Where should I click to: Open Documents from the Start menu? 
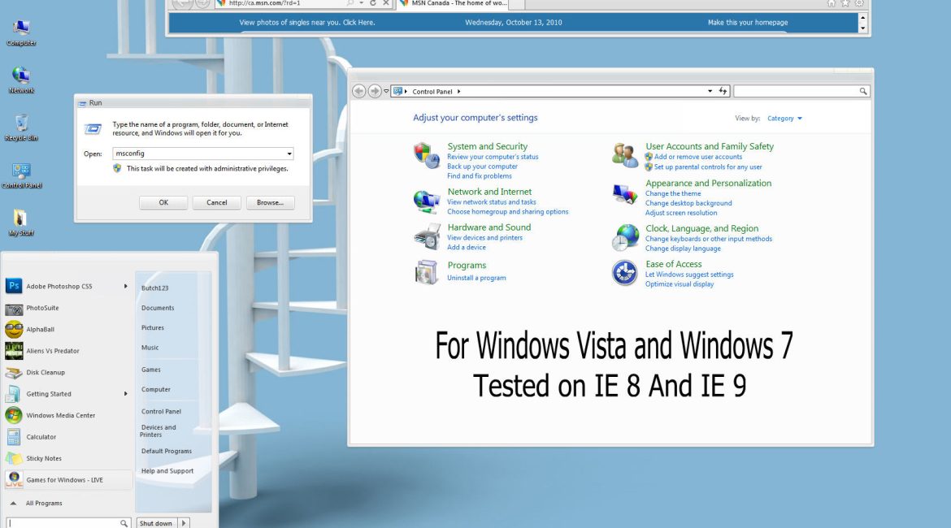(158, 308)
